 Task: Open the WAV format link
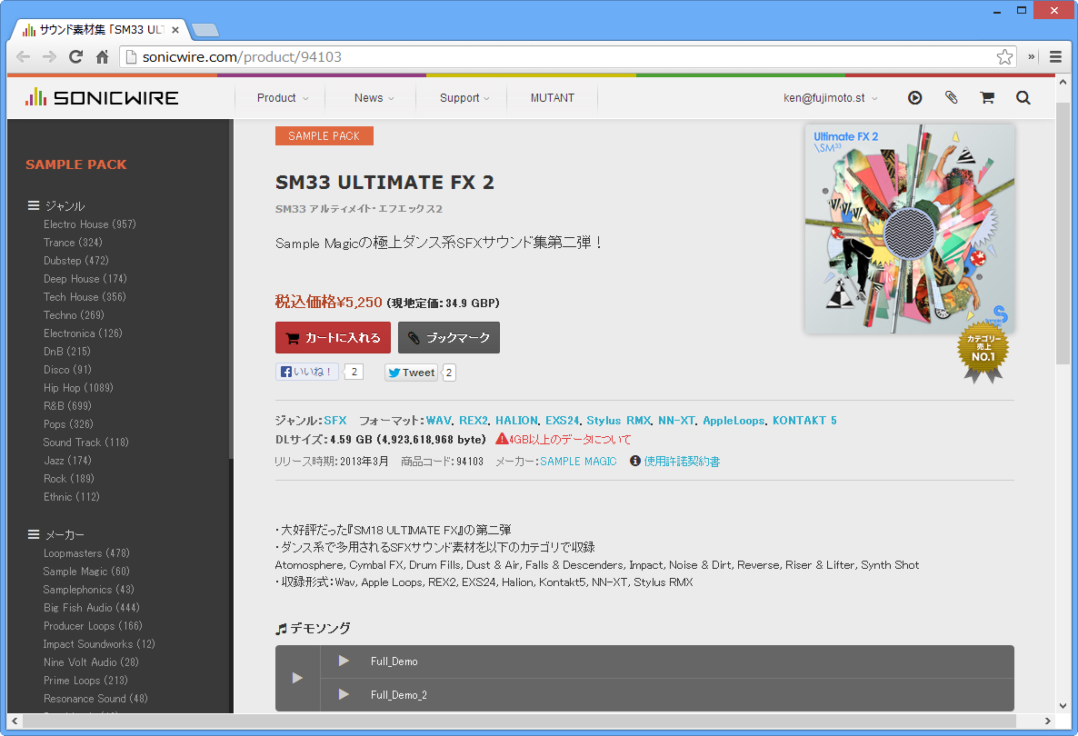439,420
